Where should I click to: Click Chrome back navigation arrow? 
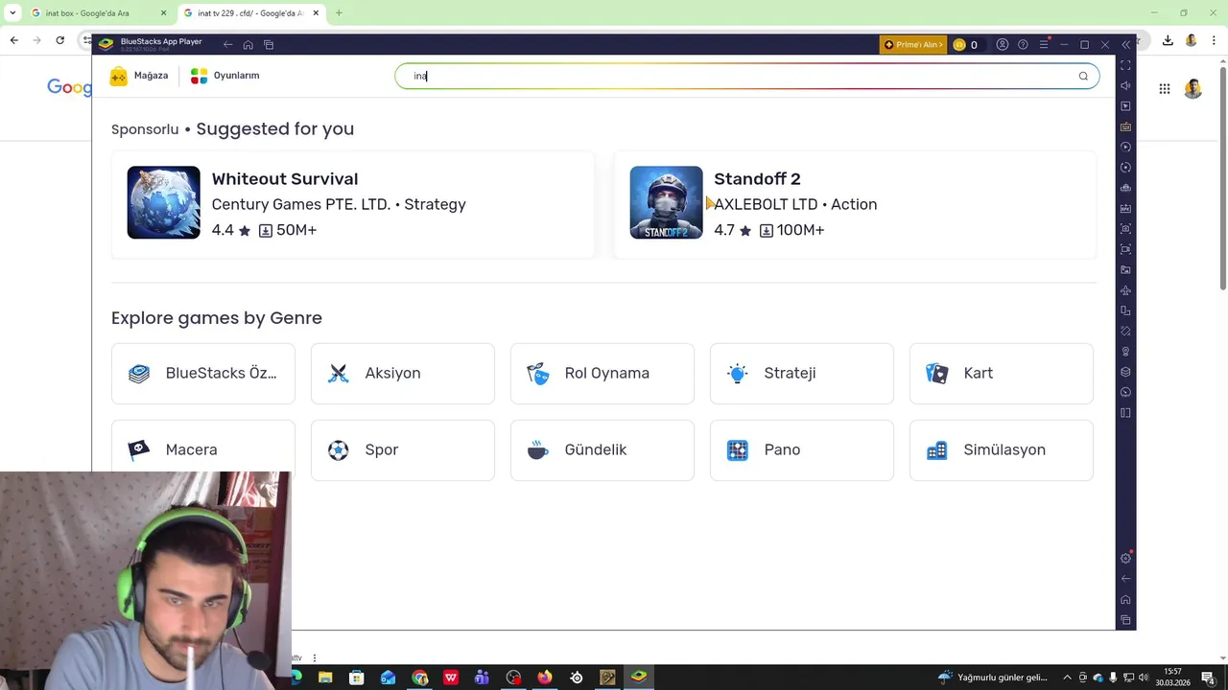tap(13, 40)
